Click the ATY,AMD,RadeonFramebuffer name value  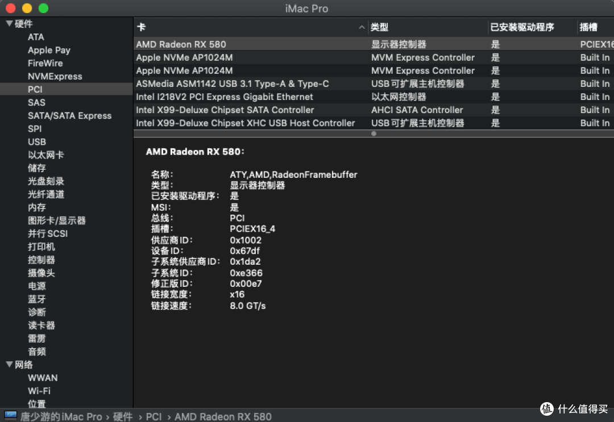tap(293, 174)
